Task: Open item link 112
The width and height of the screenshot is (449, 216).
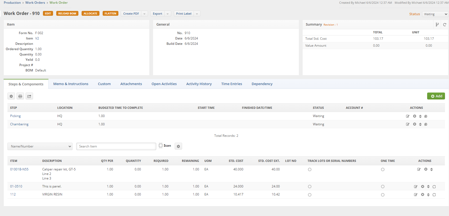Action: pyautogui.click(x=13, y=194)
